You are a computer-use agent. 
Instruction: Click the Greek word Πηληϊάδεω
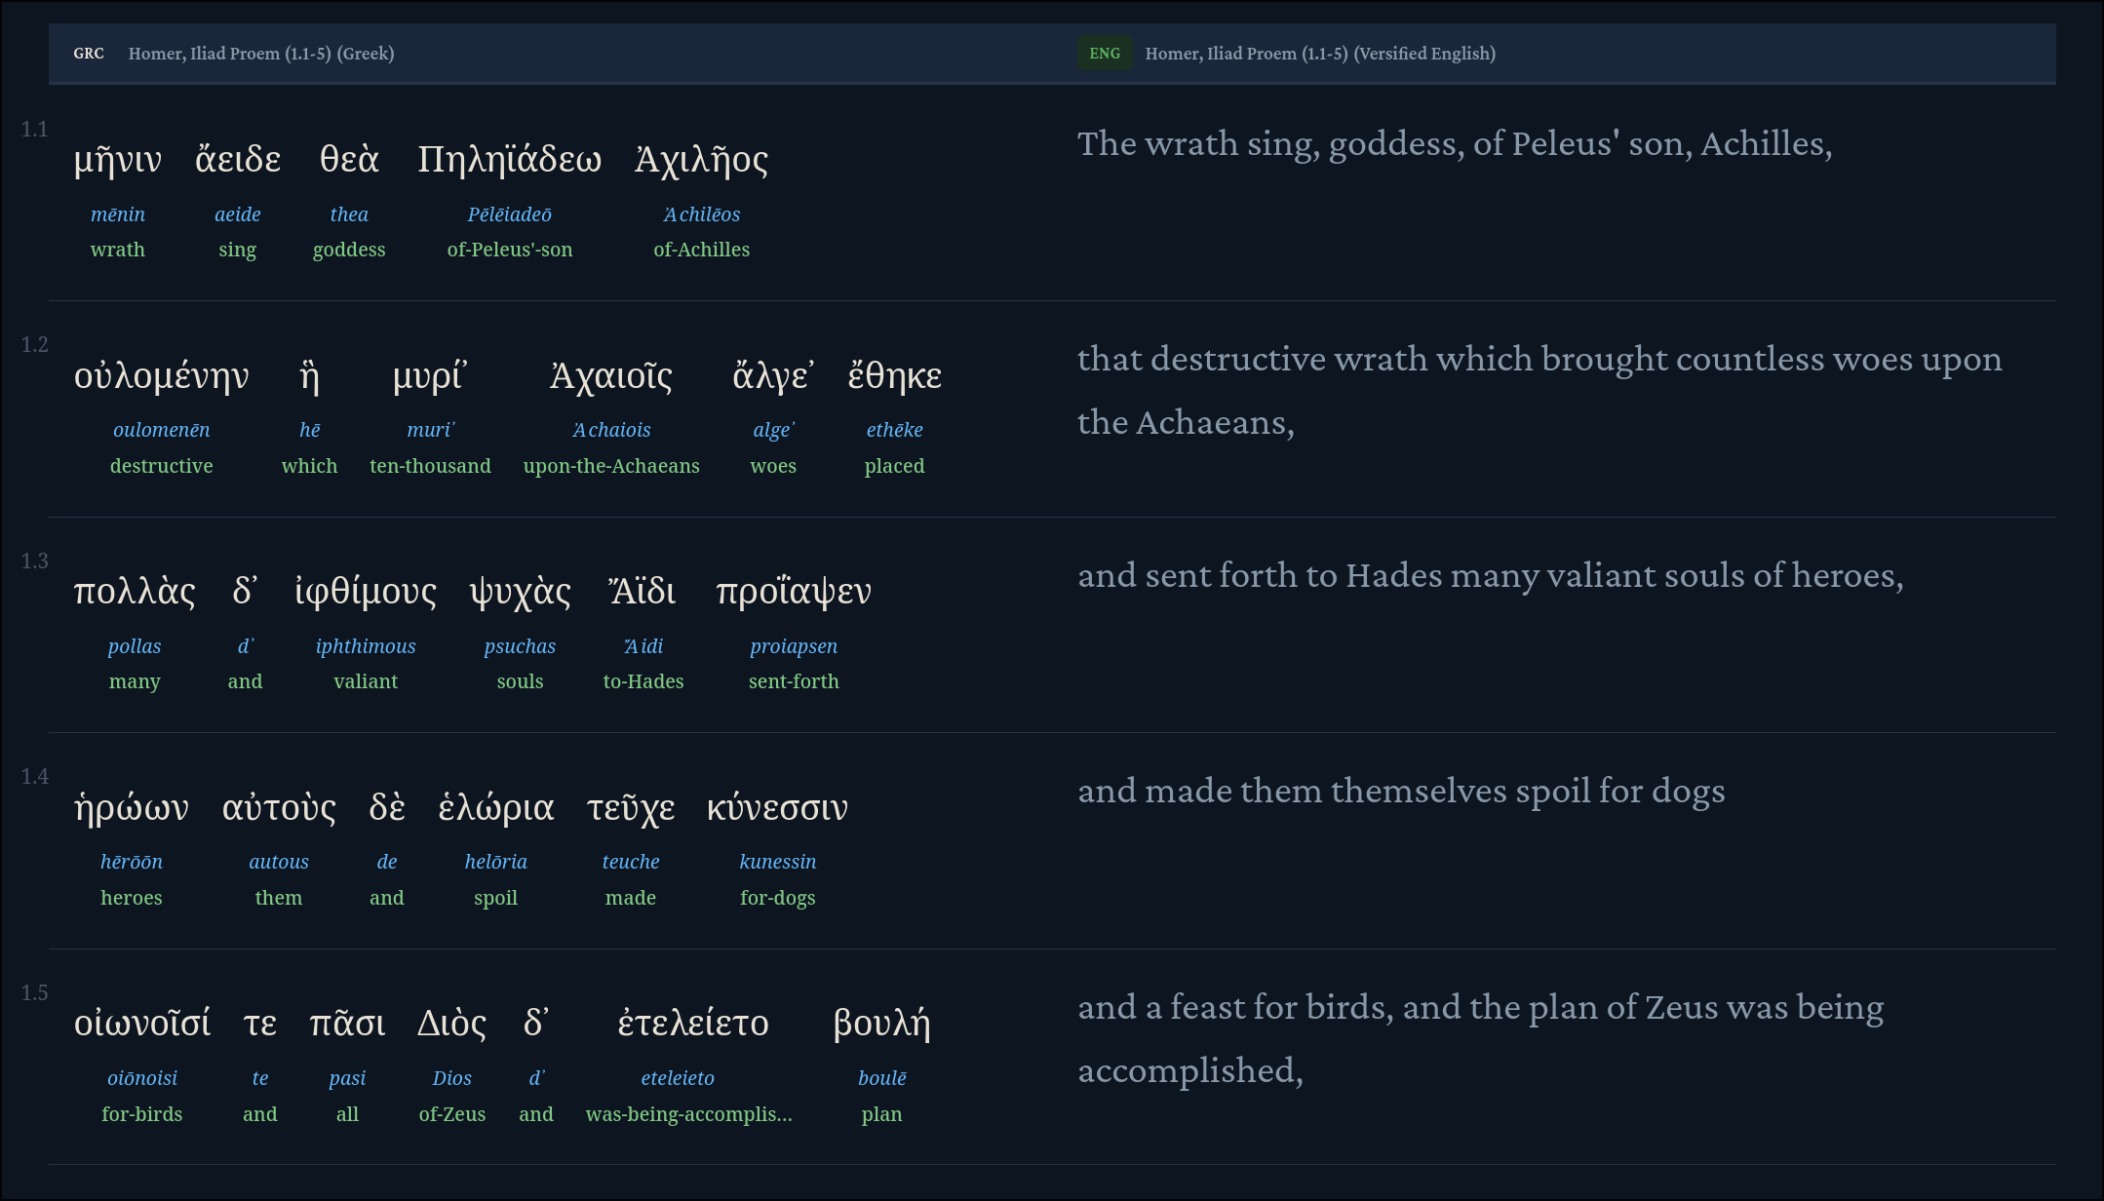pos(509,159)
